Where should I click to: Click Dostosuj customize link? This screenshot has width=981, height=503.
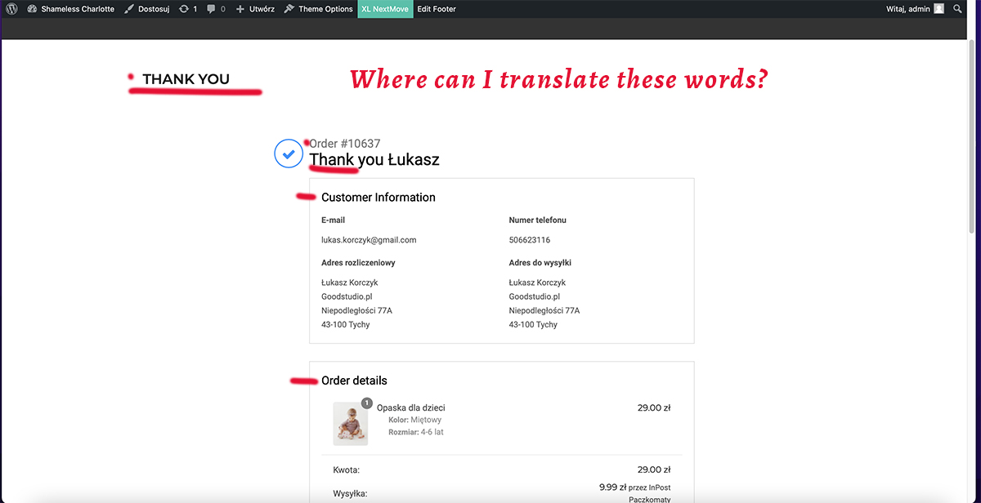click(147, 9)
